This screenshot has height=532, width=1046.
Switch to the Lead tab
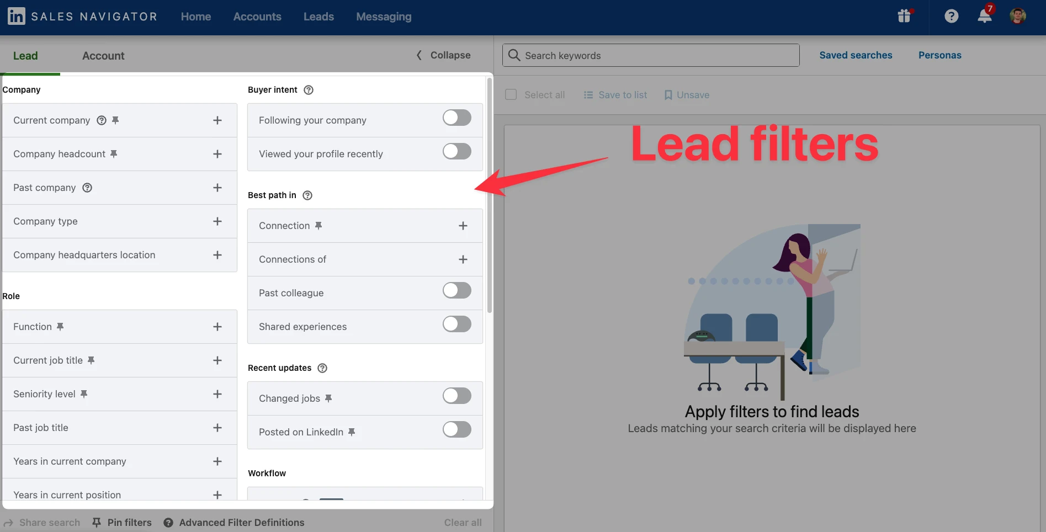click(25, 56)
